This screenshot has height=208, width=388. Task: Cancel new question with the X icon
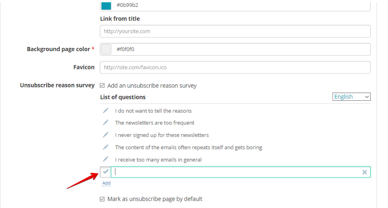[x=364, y=172]
